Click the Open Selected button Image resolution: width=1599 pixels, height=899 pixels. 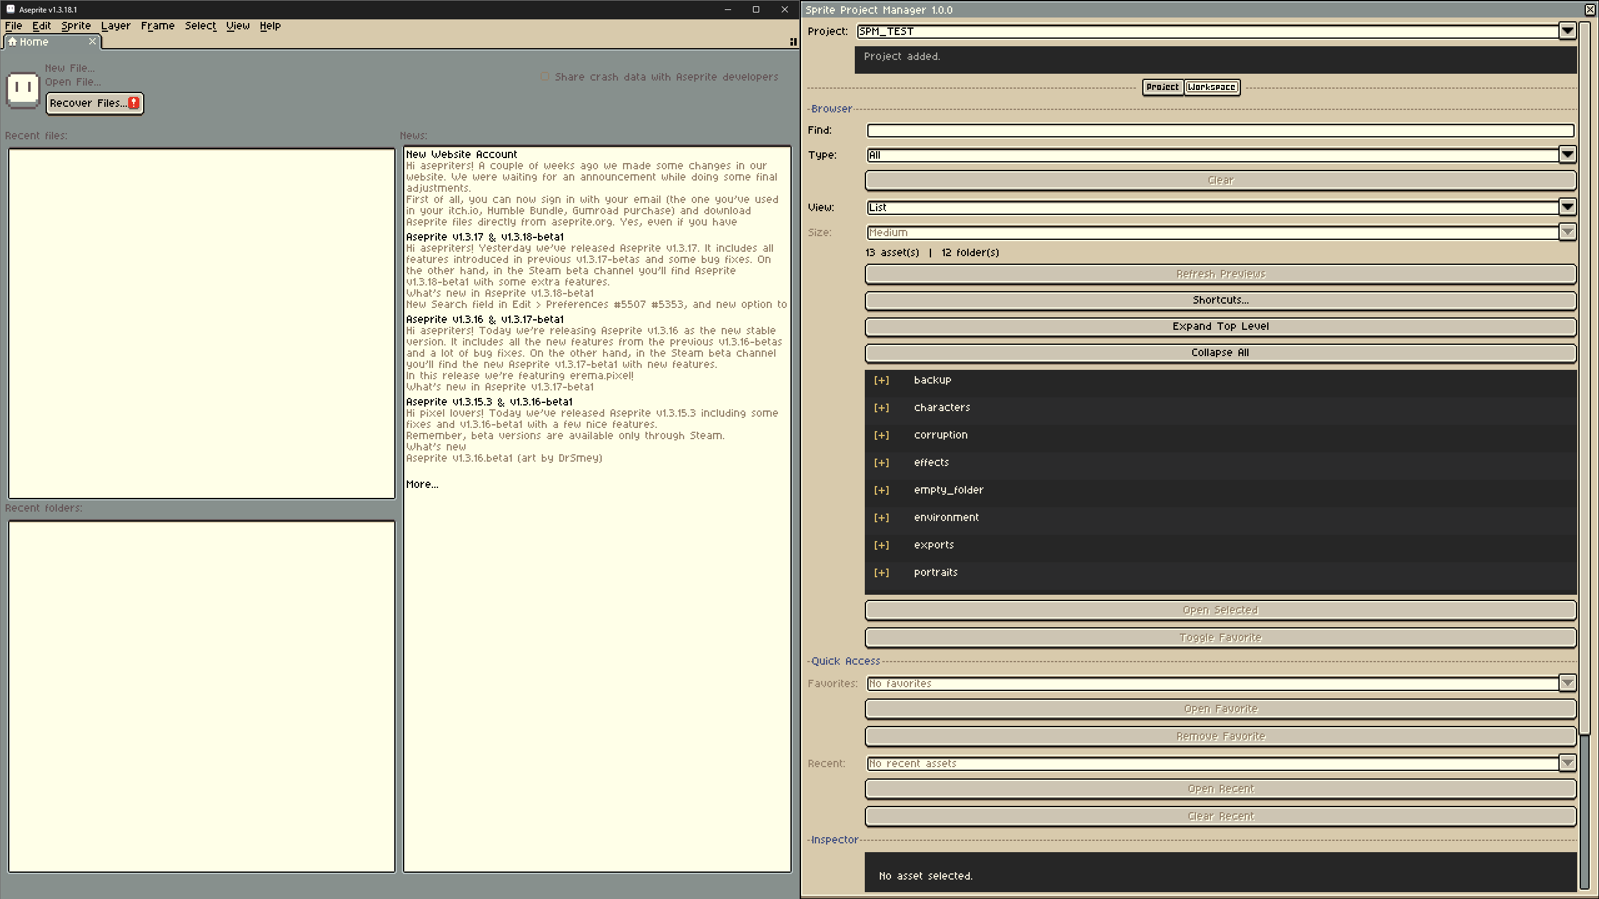tap(1220, 610)
